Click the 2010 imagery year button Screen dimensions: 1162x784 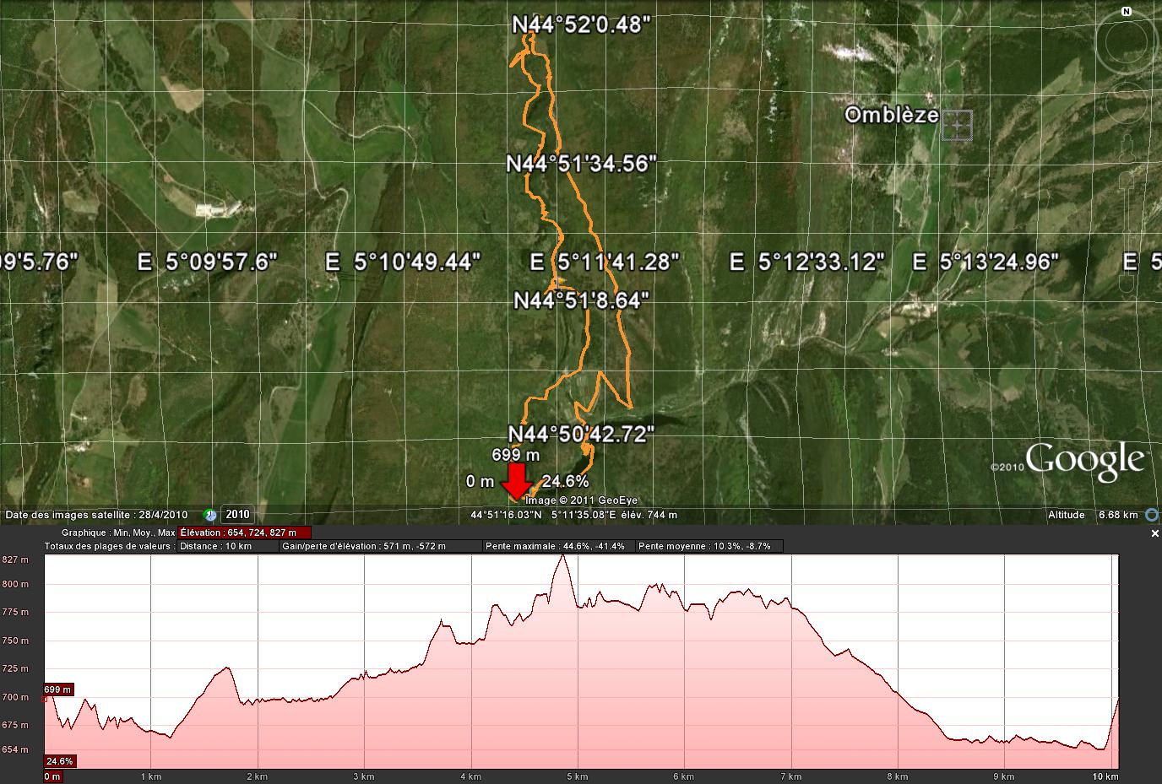tap(236, 514)
